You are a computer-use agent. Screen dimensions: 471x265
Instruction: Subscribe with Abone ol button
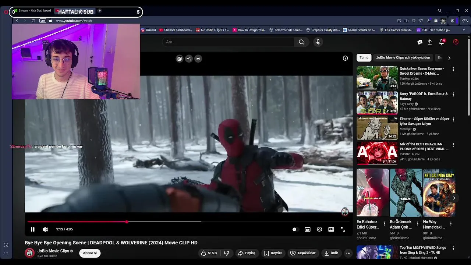click(90, 253)
